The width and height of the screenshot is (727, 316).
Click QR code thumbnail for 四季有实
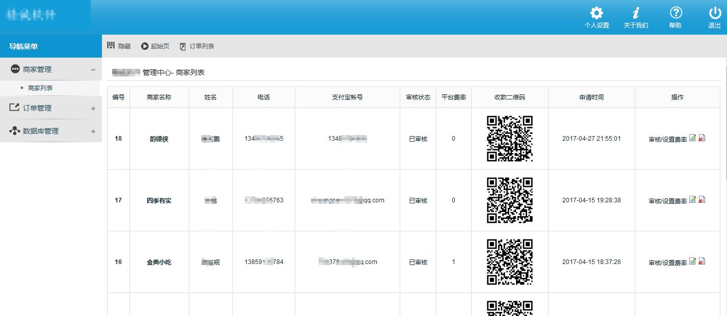(x=510, y=200)
